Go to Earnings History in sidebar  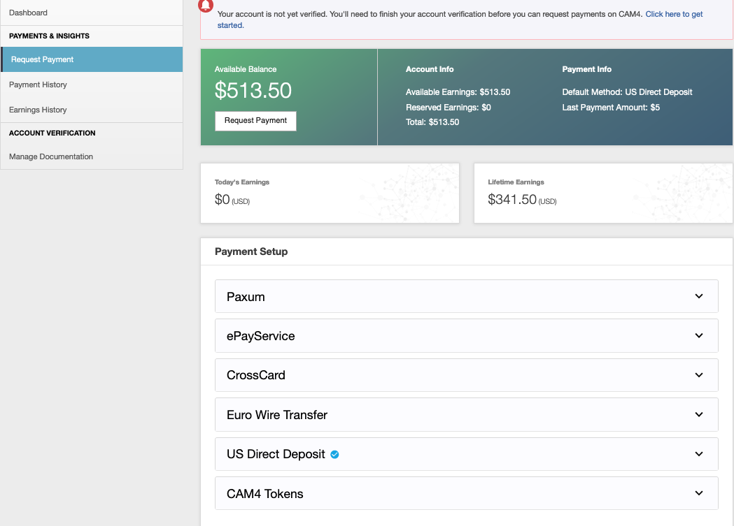point(38,110)
